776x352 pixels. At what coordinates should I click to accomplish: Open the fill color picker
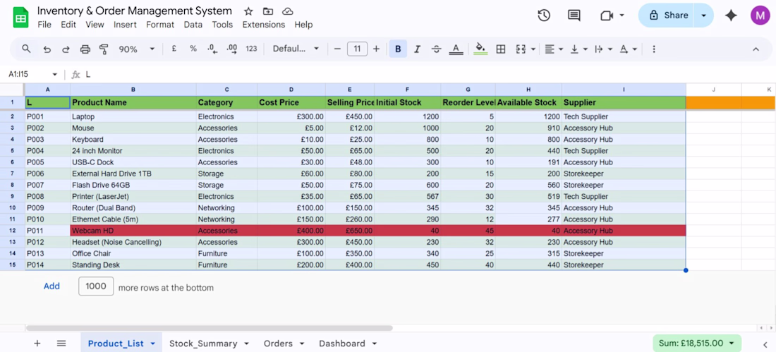tap(480, 49)
